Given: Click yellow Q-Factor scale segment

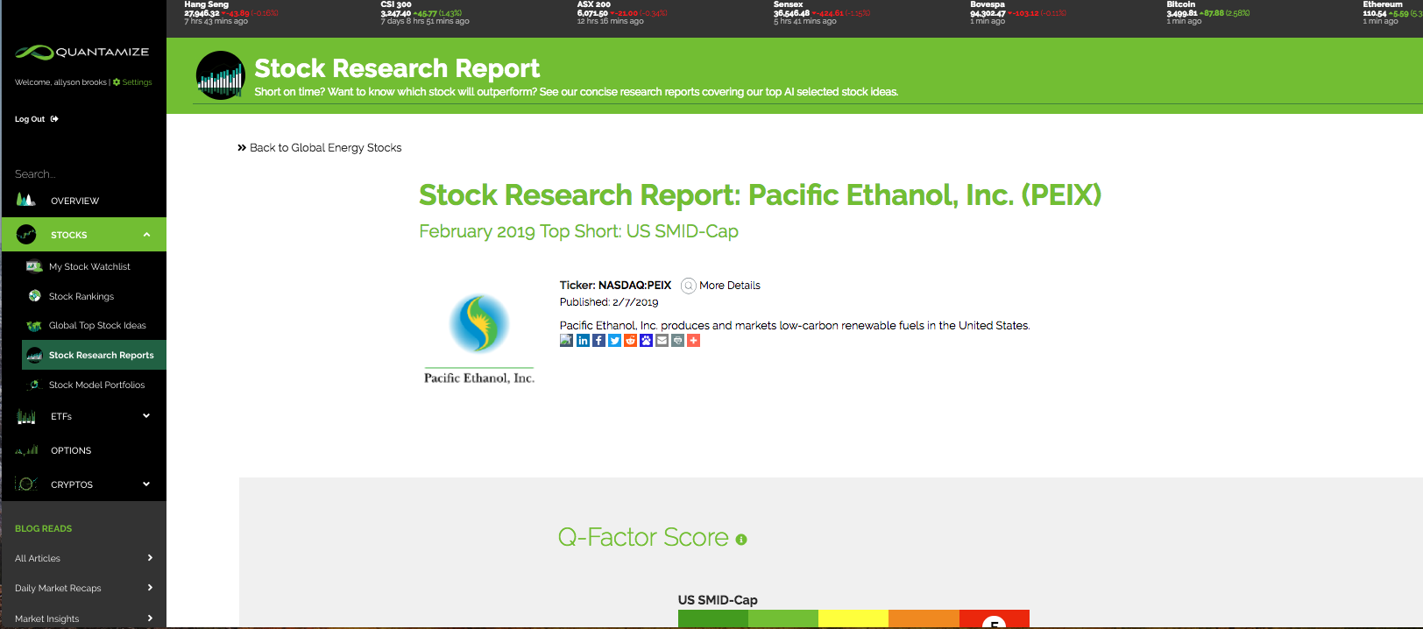Looking at the screenshot, I should [853, 618].
